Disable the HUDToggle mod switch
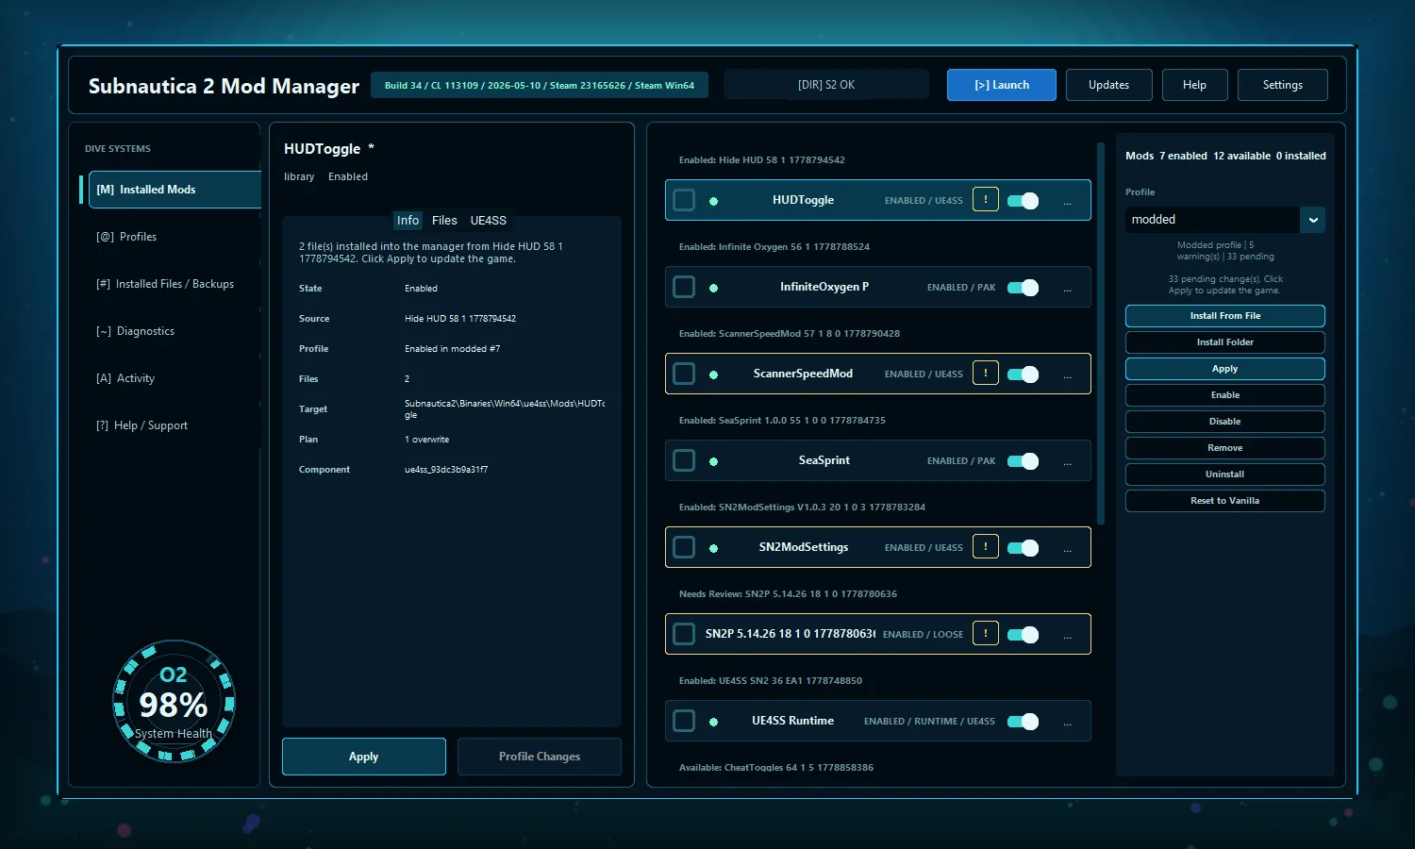The width and height of the screenshot is (1415, 849). [x=1023, y=201]
